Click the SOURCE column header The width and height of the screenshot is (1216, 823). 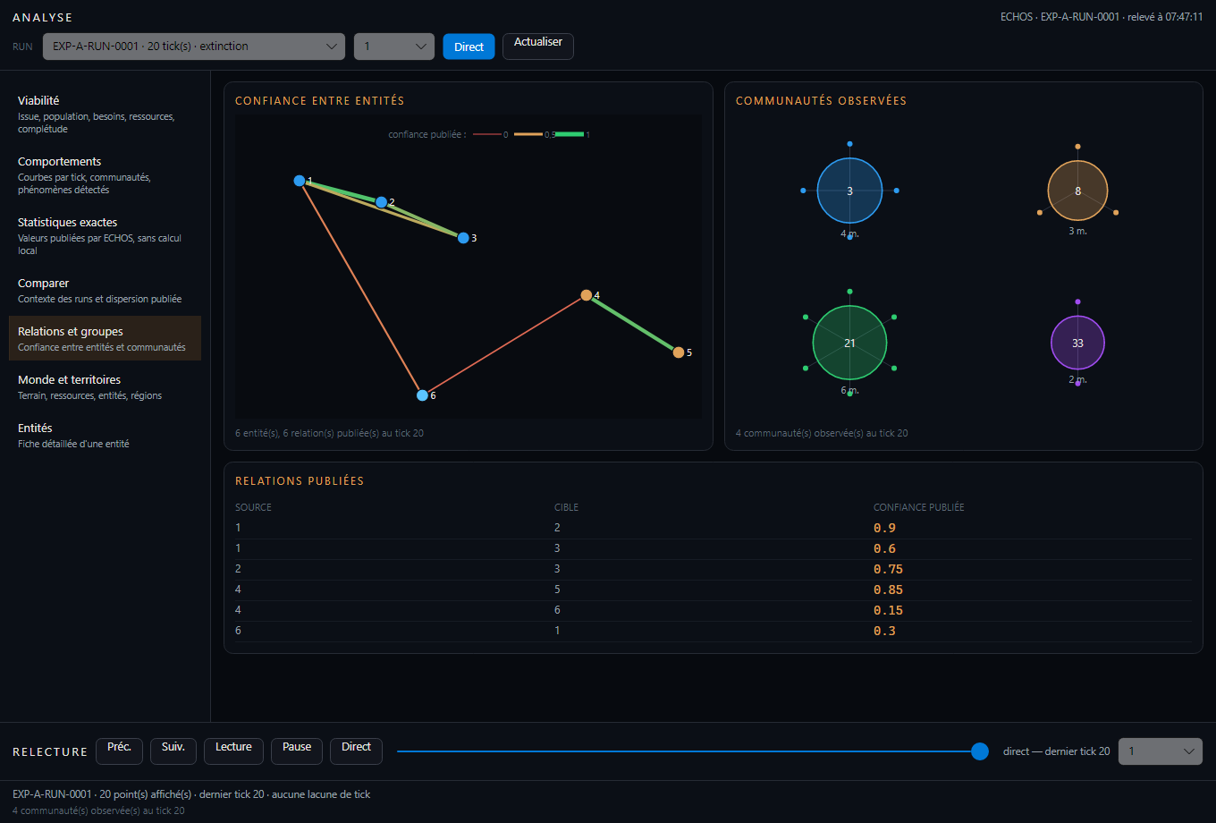click(253, 507)
